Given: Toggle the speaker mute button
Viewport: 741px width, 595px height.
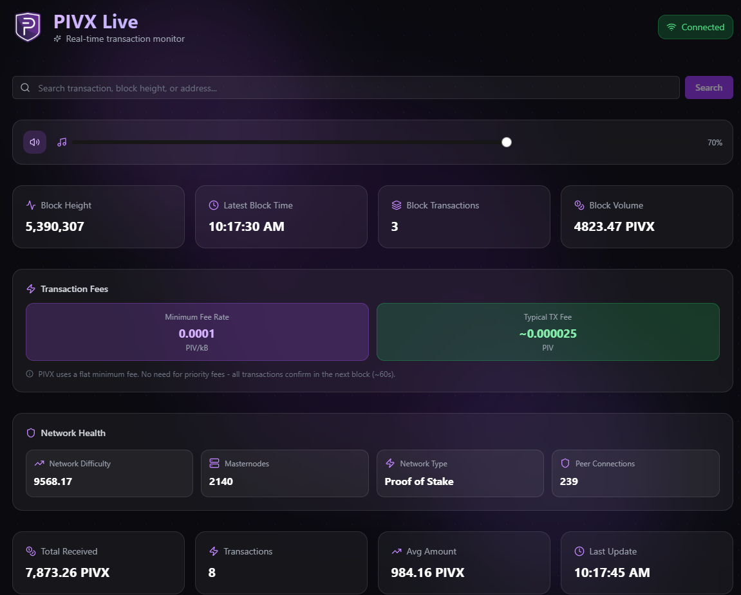Looking at the screenshot, I should tap(35, 142).
